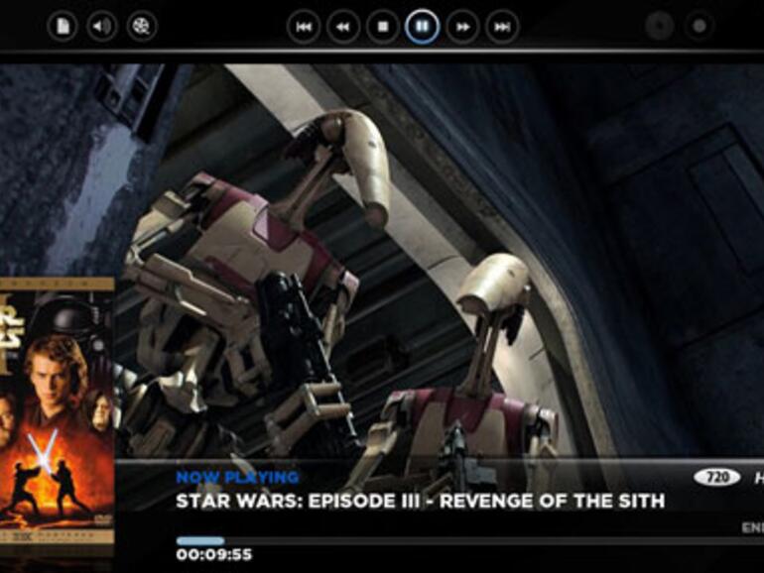Click the 720 resolution badge

pos(717,478)
